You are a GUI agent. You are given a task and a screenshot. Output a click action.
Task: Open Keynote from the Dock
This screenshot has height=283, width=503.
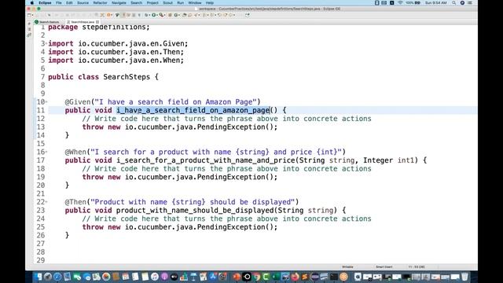coord(193,277)
